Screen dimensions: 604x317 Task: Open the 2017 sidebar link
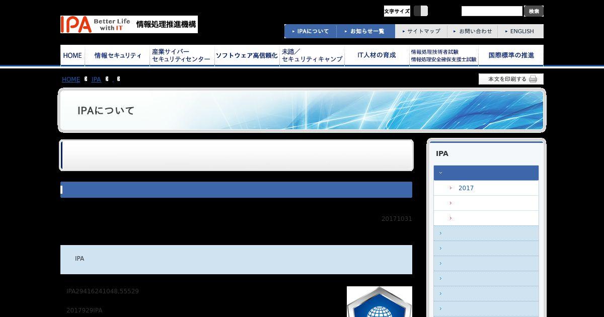pyautogui.click(x=466, y=188)
